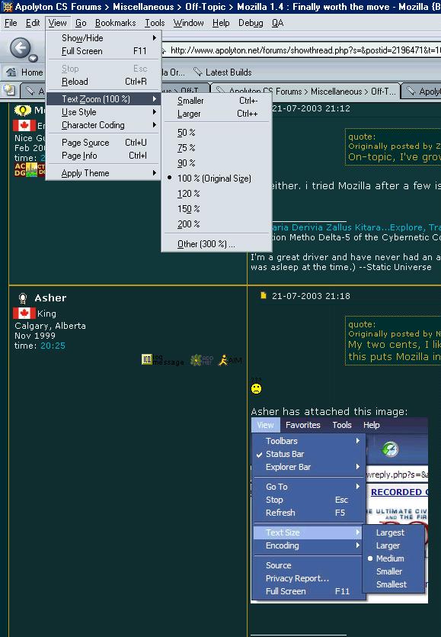
Task: Open the Edit menu
Action: [33, 23]
